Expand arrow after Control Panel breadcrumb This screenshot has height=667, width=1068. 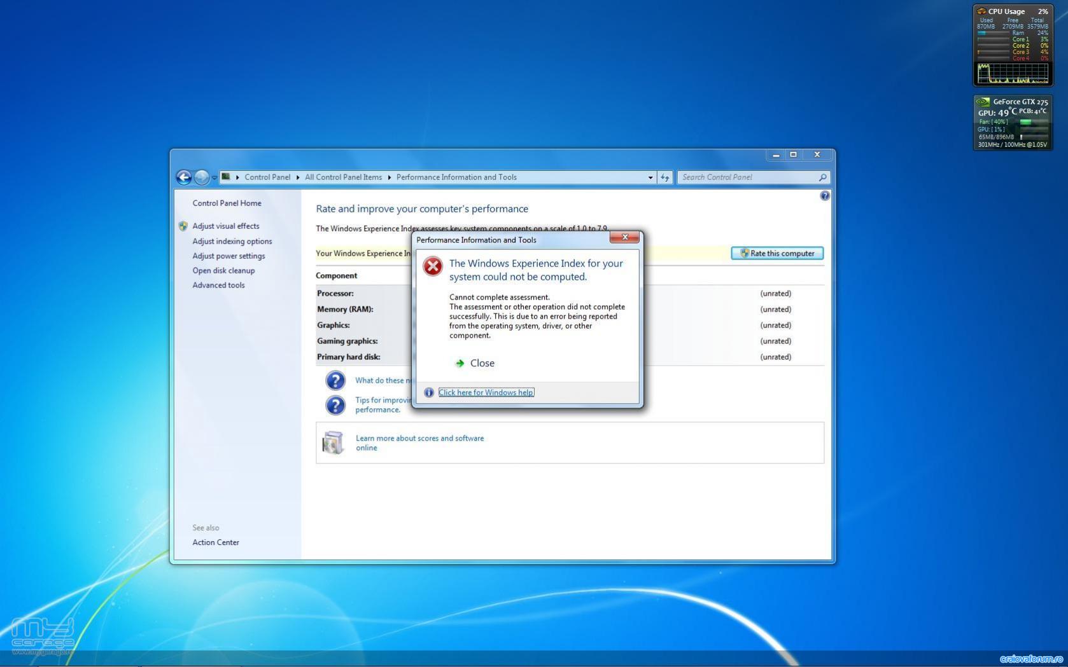[297, 177]
